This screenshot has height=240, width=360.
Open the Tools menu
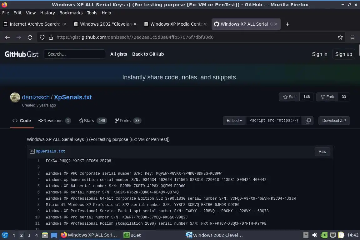pos(92,13)
